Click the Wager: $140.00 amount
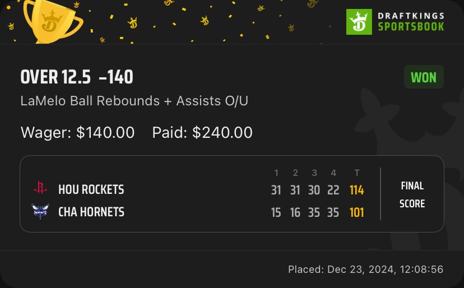Screen dimensions: 464x288 (x=78, y=132)
